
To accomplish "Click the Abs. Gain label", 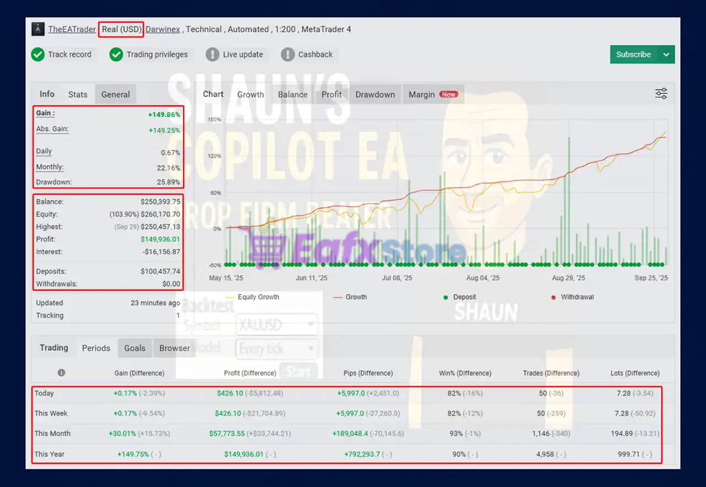I will (x=52, y=129).
